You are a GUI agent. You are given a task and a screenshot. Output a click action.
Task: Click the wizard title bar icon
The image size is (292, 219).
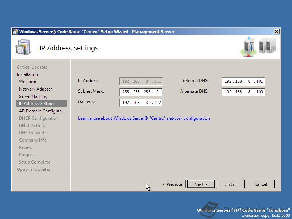tap(15, 32)
